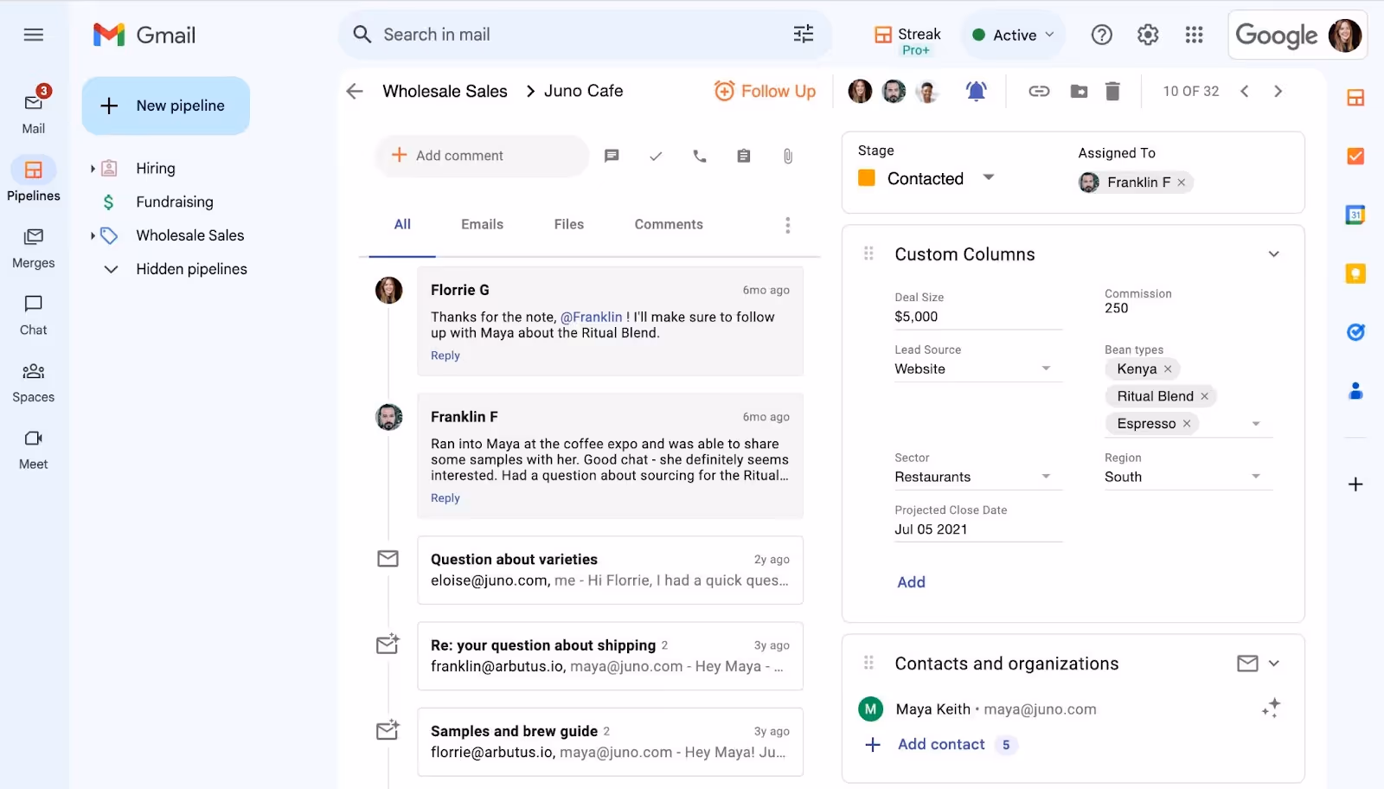Open timeline more options three dots
The width and height of the screenshot is (1384, 789).
(787, 225)
